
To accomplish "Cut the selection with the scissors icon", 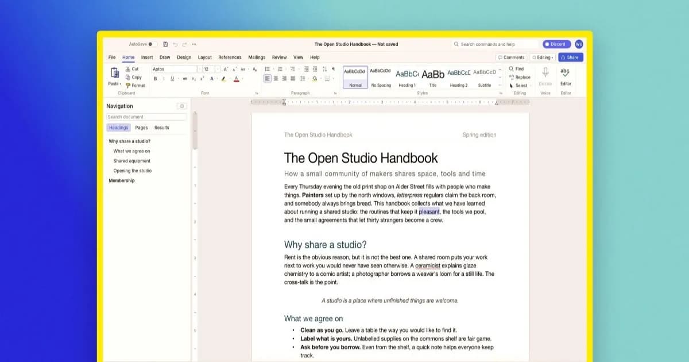I will (128, 69).
